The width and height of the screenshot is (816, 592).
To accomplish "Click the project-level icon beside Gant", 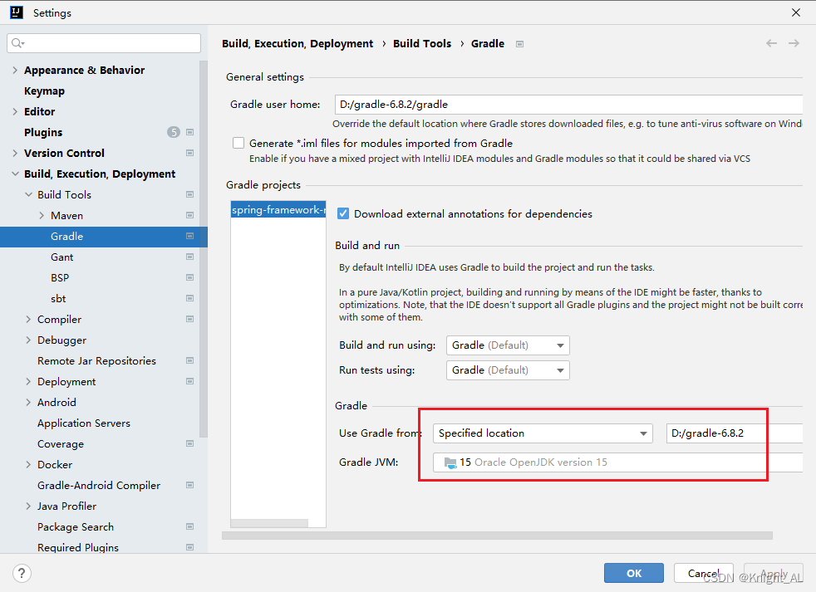I will pyautogui.click(x=190, y=257).
